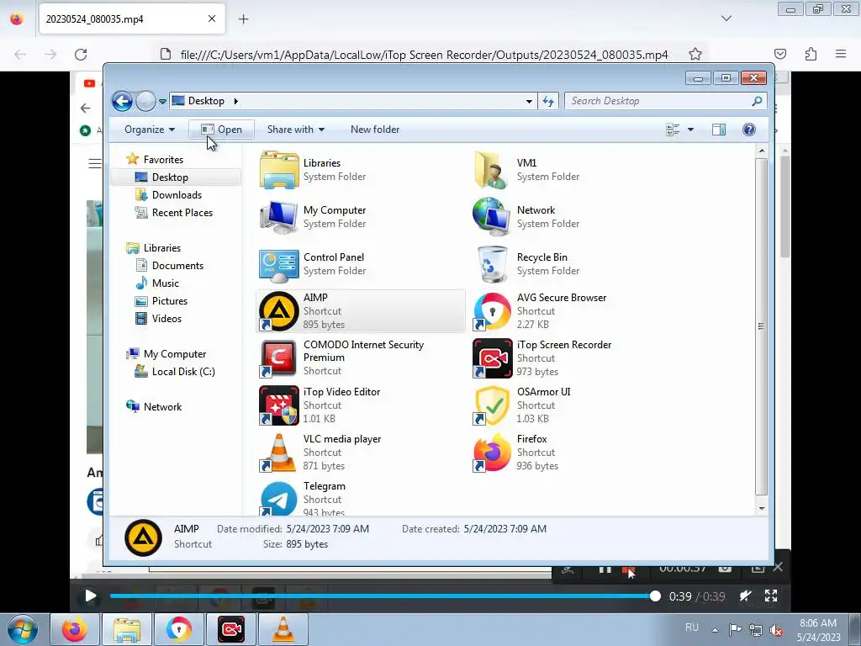Expand the view options dropdown arrow
The height and width of the screenshot is (646, 861).
(x=691, y=130)
